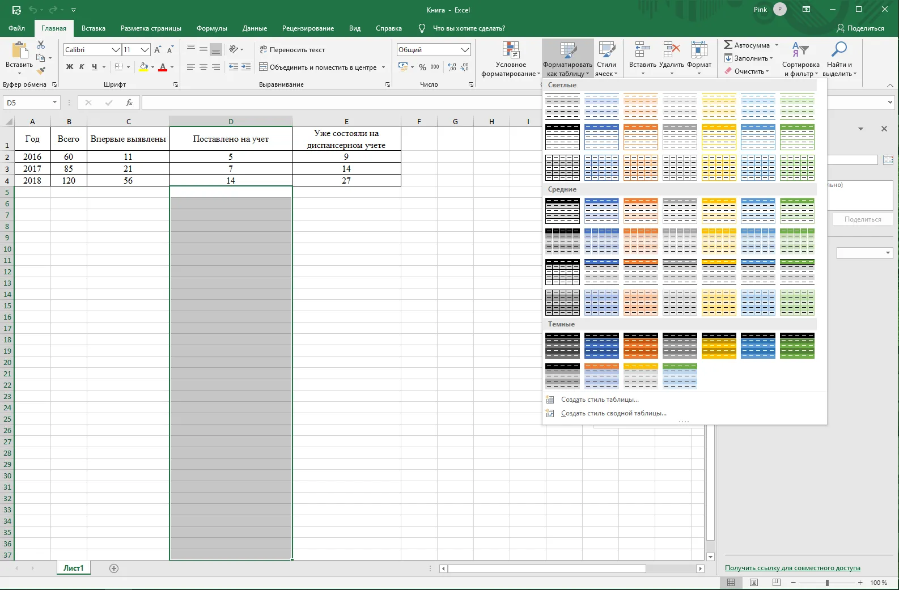Switch to the Формулы ribbon tab
Viewport: 899px width, 590px height.
[212, 28]
